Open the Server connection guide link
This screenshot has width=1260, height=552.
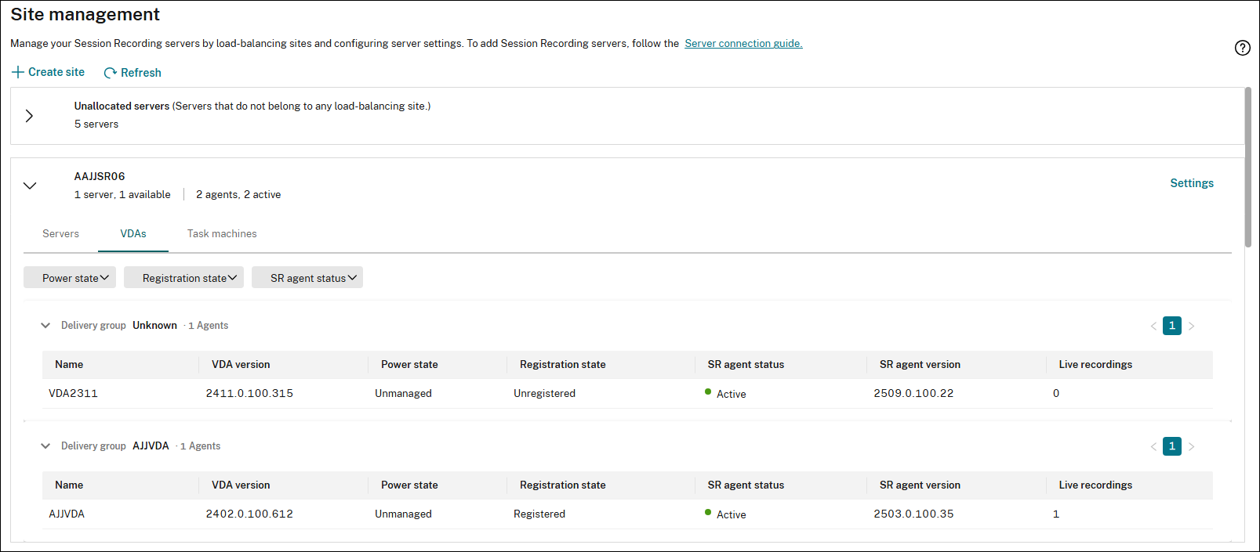(x=743, y=44)
